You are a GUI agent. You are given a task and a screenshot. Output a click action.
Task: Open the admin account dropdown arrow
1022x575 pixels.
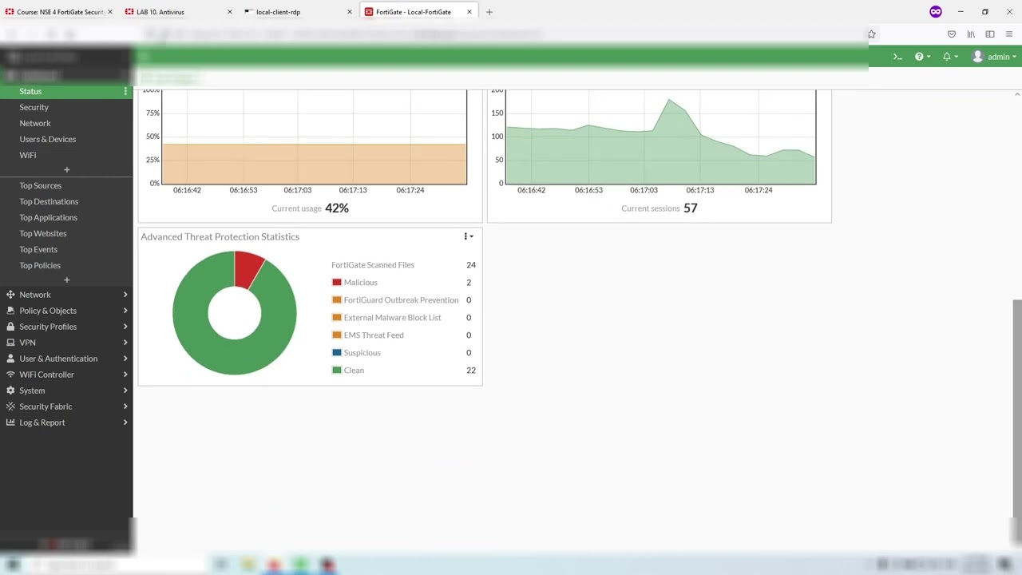pyautogui.click(x=1014, y=57)
